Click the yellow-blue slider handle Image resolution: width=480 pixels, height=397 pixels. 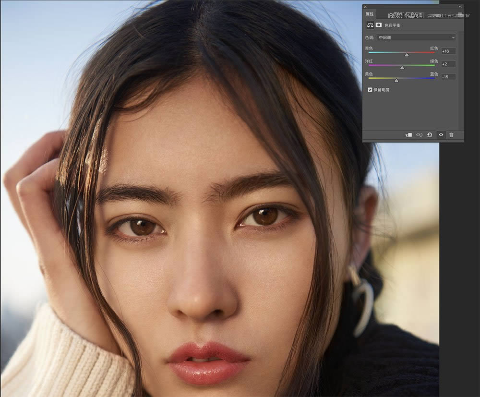(396, 81)
